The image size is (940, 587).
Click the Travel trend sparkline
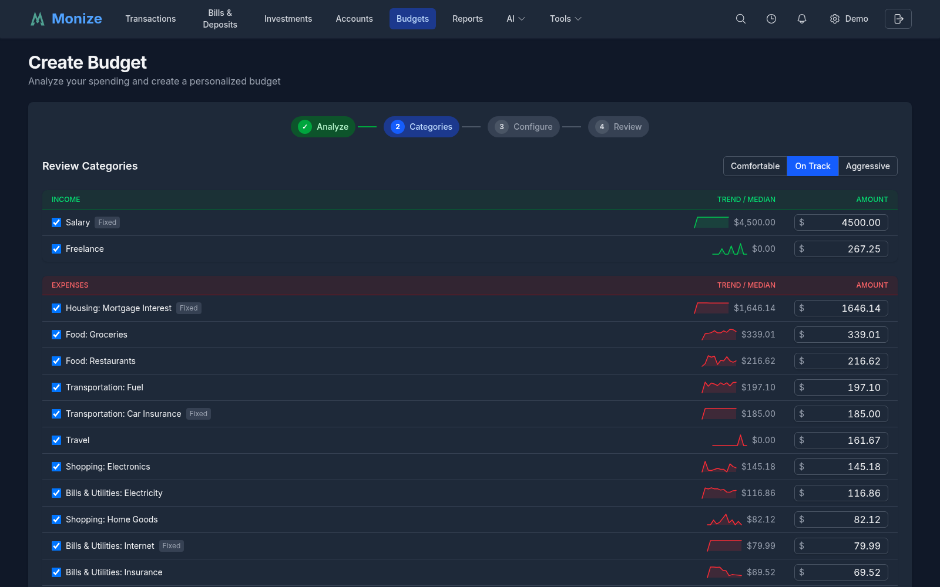click(x=730, y=440)
